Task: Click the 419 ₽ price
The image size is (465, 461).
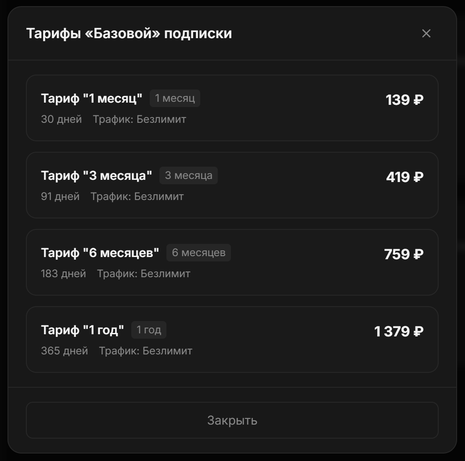Action: 404,177
